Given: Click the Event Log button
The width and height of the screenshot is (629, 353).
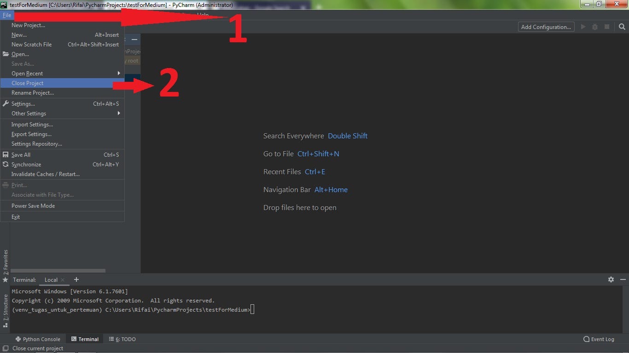Looking at the screenshot, I should point(599,339).
